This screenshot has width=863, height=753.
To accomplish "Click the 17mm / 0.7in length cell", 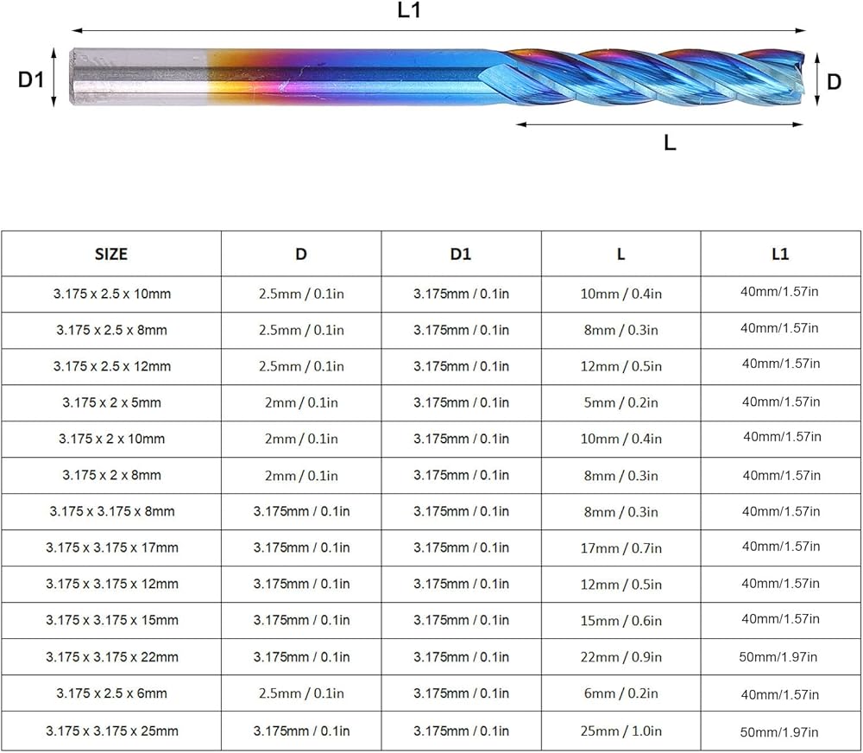I will tap(620, 547).
